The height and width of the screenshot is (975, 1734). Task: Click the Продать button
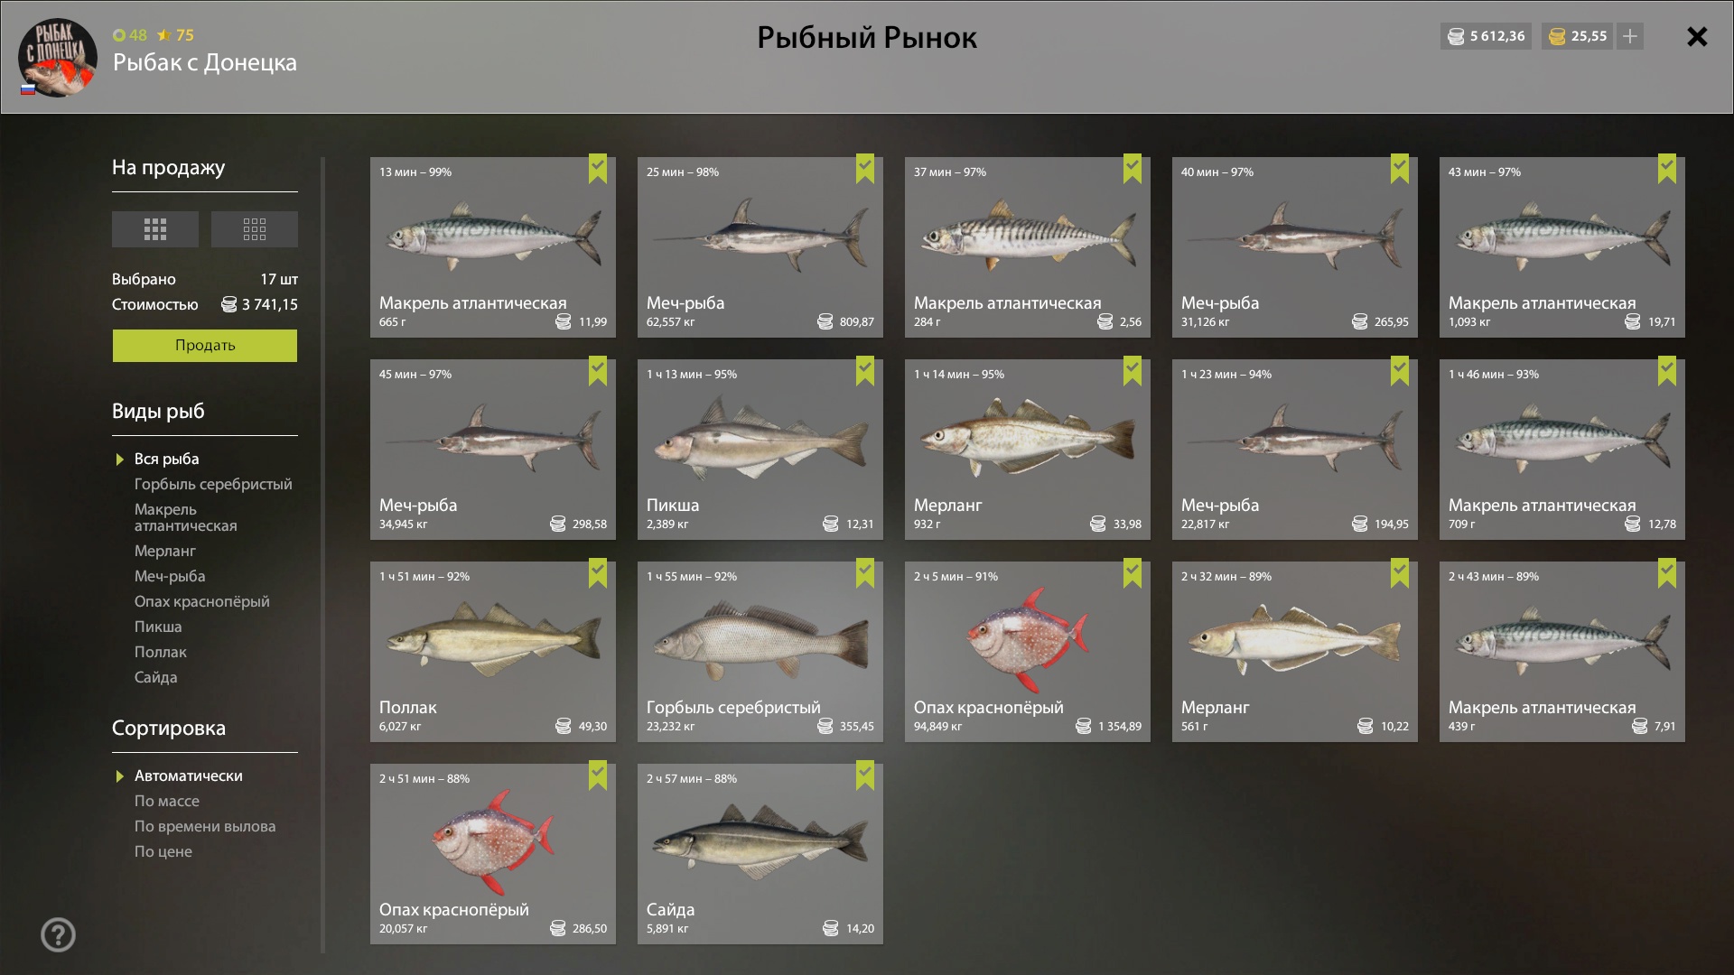click(205, 346)
